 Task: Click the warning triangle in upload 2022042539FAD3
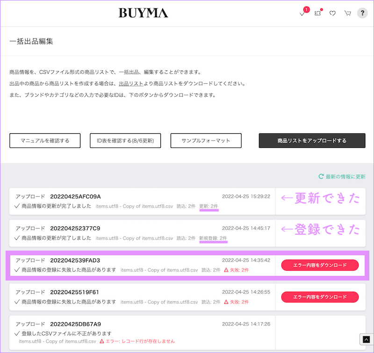(x=226, y=270)
